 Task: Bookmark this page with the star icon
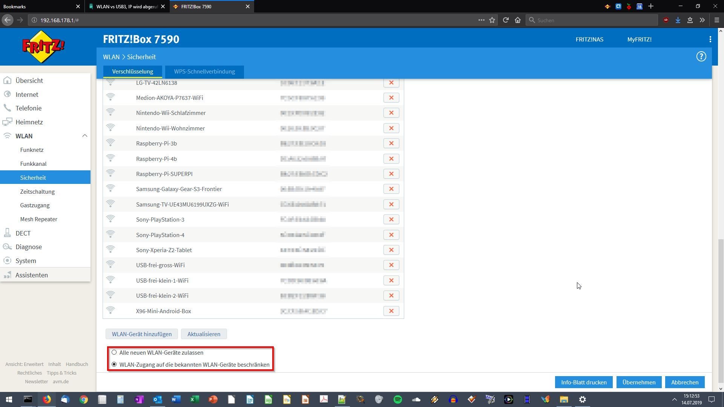click(x=492, y=20)
